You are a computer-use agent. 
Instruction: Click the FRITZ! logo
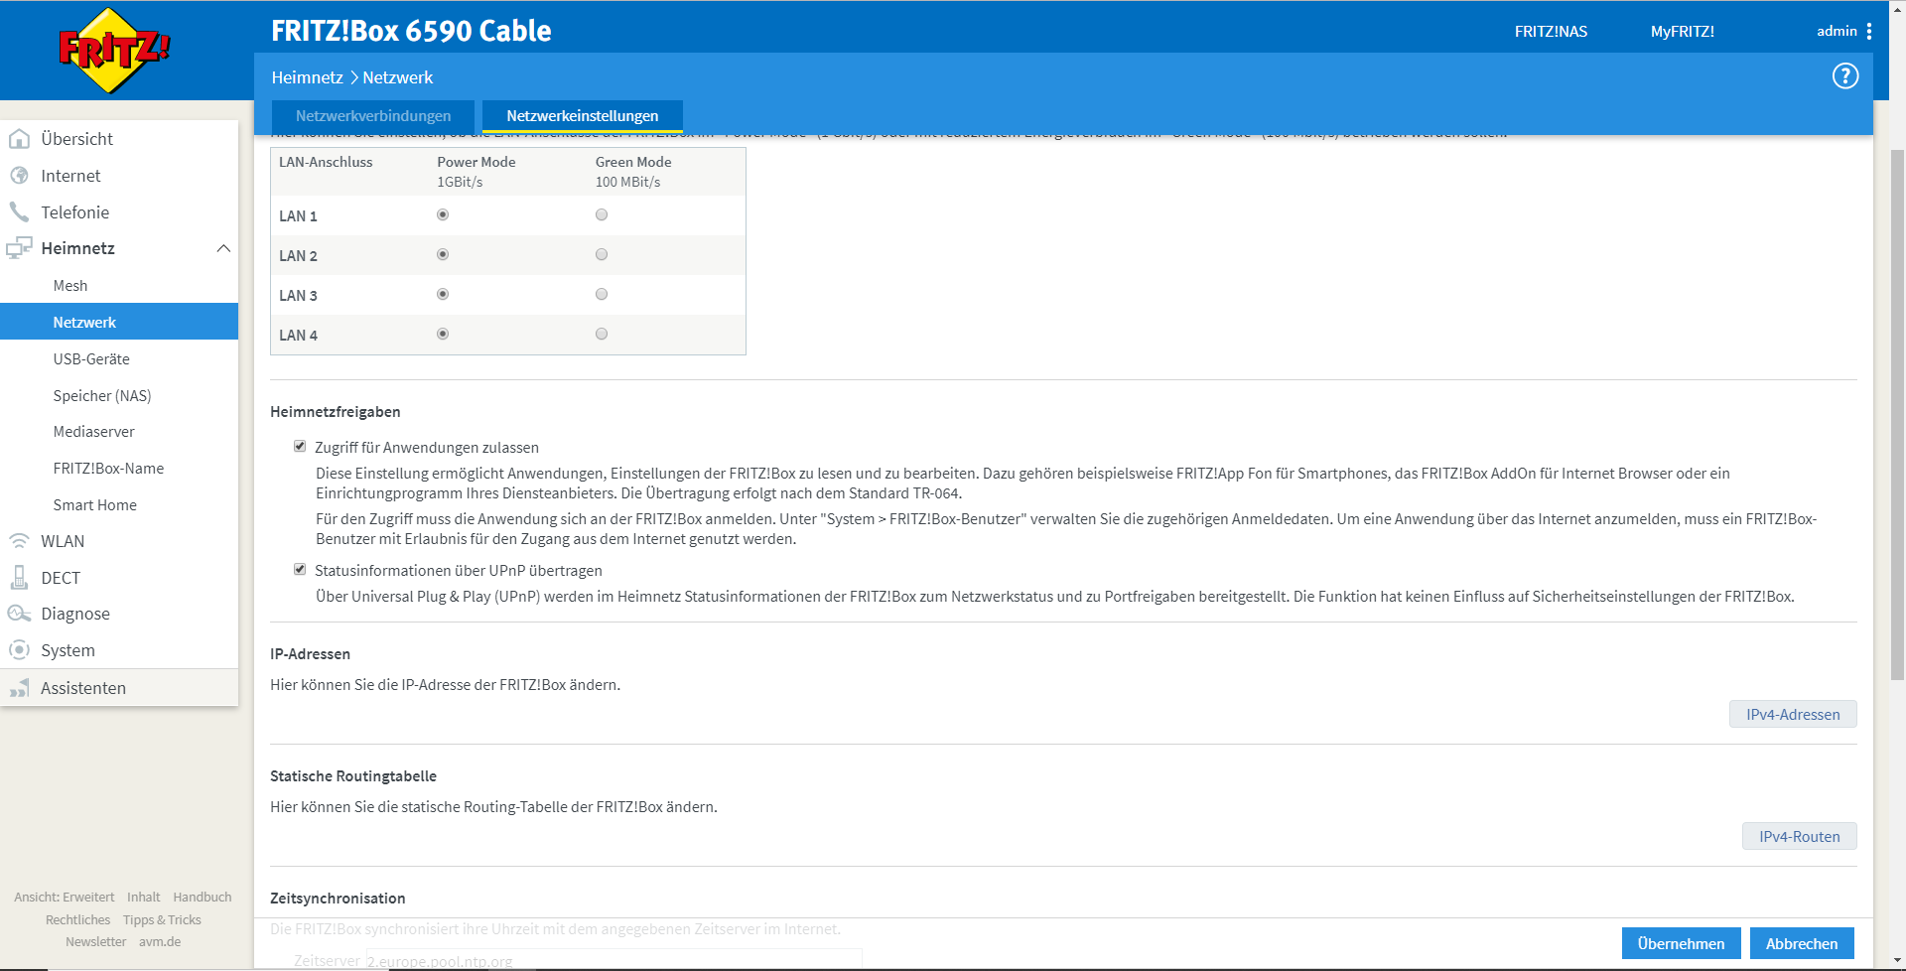pyautogui.click(x=114, y=51)
